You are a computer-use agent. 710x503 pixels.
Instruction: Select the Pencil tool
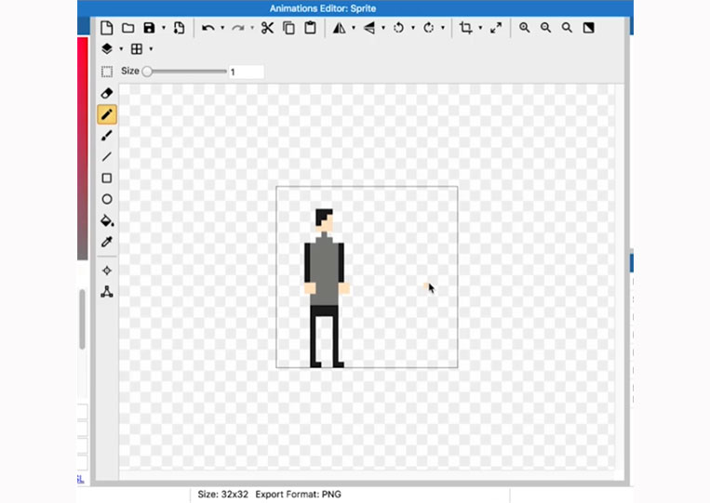107,114
